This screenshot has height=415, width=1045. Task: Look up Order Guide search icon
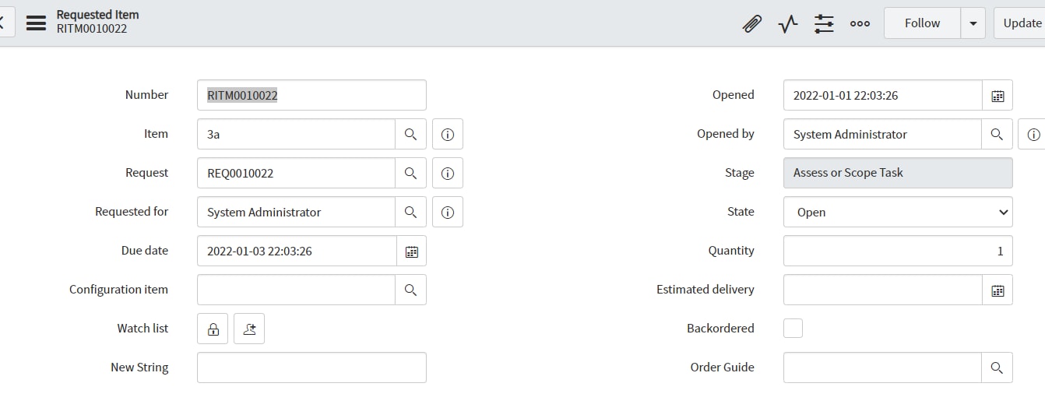click(x=997, y=368)
